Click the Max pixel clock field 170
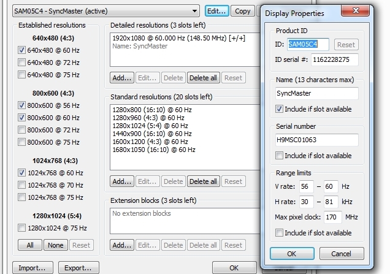Image resolution: width=390 pixels, height=274 pixels. [333, 217]
